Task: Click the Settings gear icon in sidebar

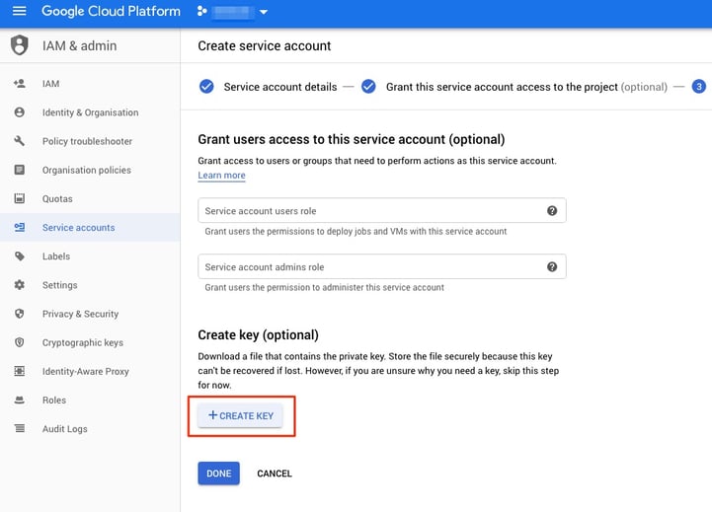Action: pos(20,285)
